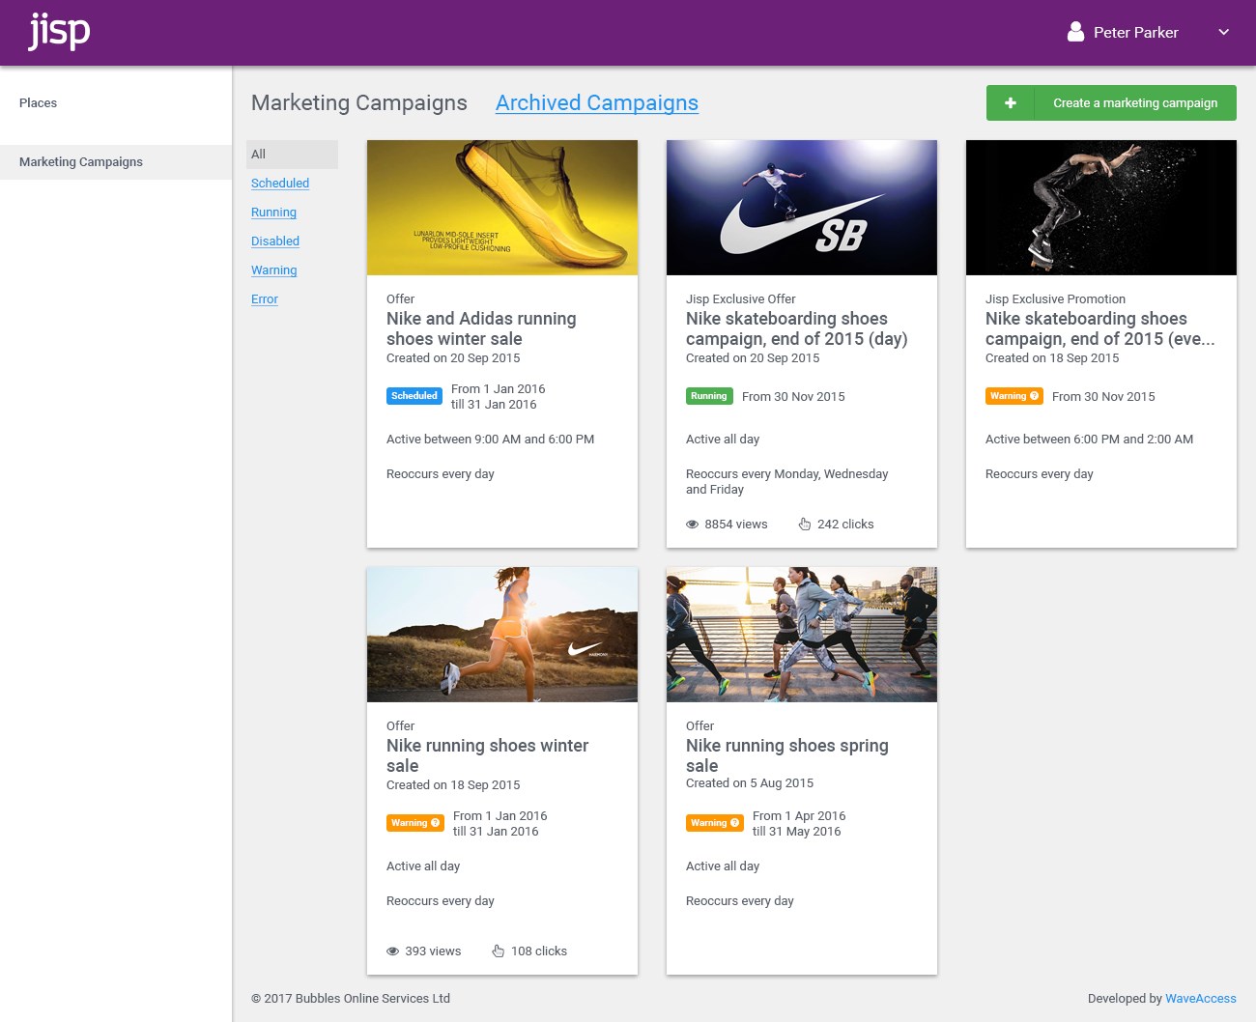Click the eye icon next to 8854 views
1256x1022 pixels.
pos(692,525)
